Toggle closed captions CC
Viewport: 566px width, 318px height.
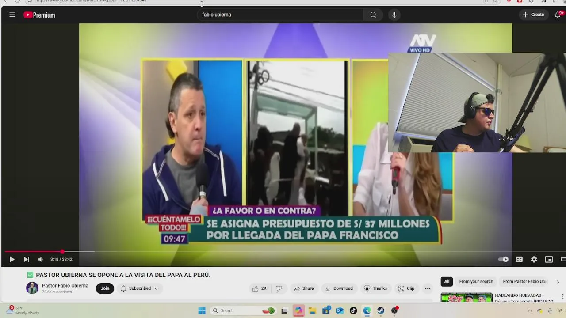pyautogui.click(x=519, y=259)
